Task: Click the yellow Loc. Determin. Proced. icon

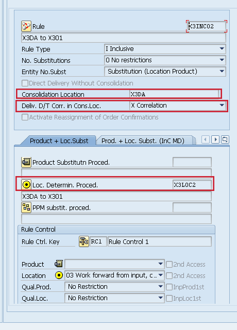Action: click(26, 185)
